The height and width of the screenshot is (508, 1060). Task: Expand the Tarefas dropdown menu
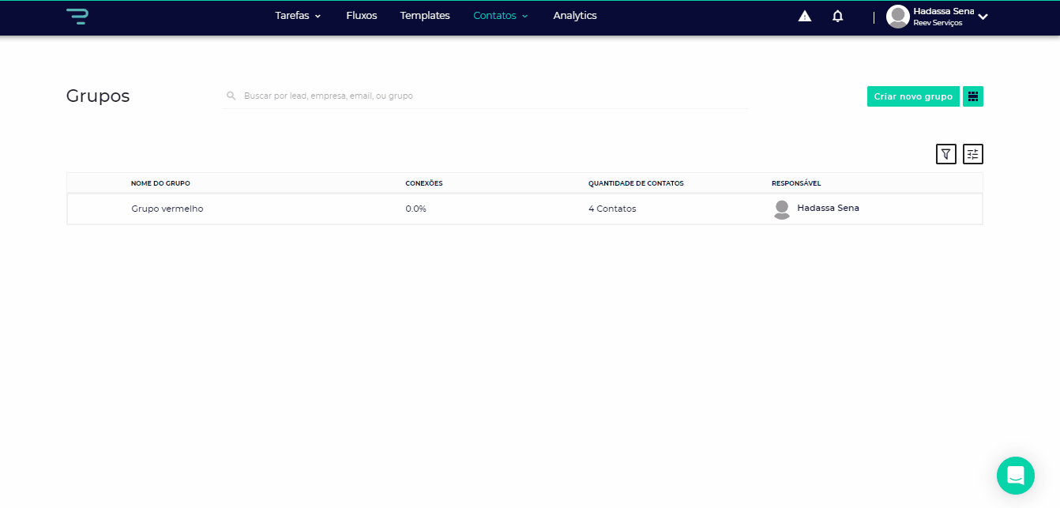[298, 16]
